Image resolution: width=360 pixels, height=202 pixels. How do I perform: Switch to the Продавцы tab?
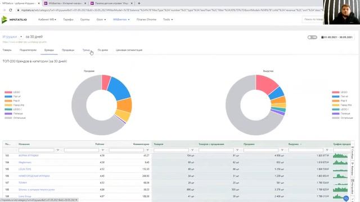[68, 50]
